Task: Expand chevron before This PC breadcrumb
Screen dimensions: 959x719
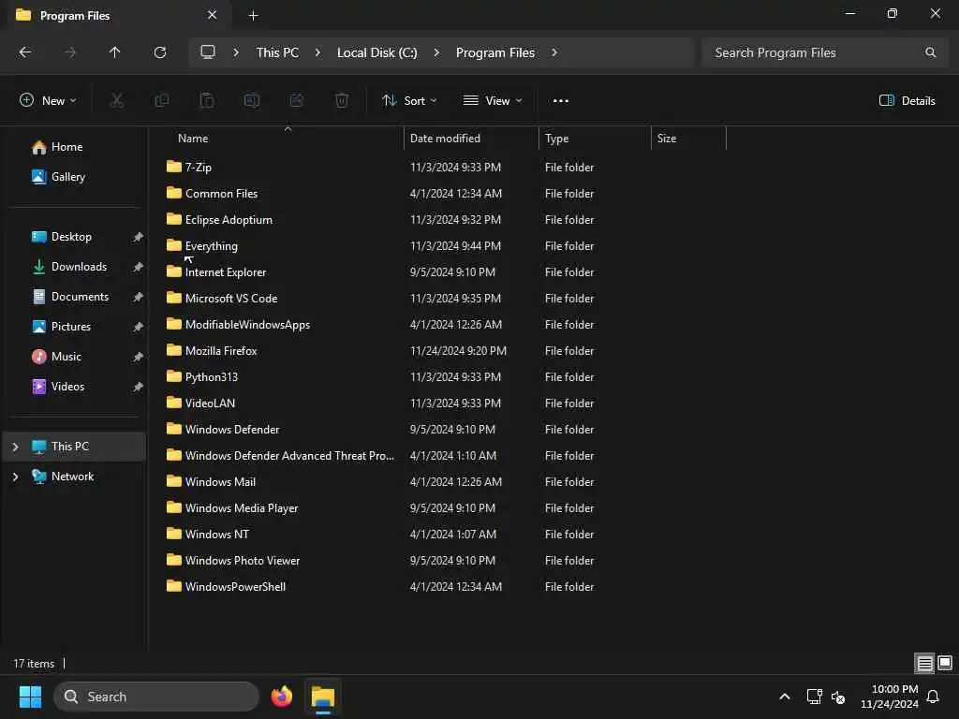Action: (236, 52)
